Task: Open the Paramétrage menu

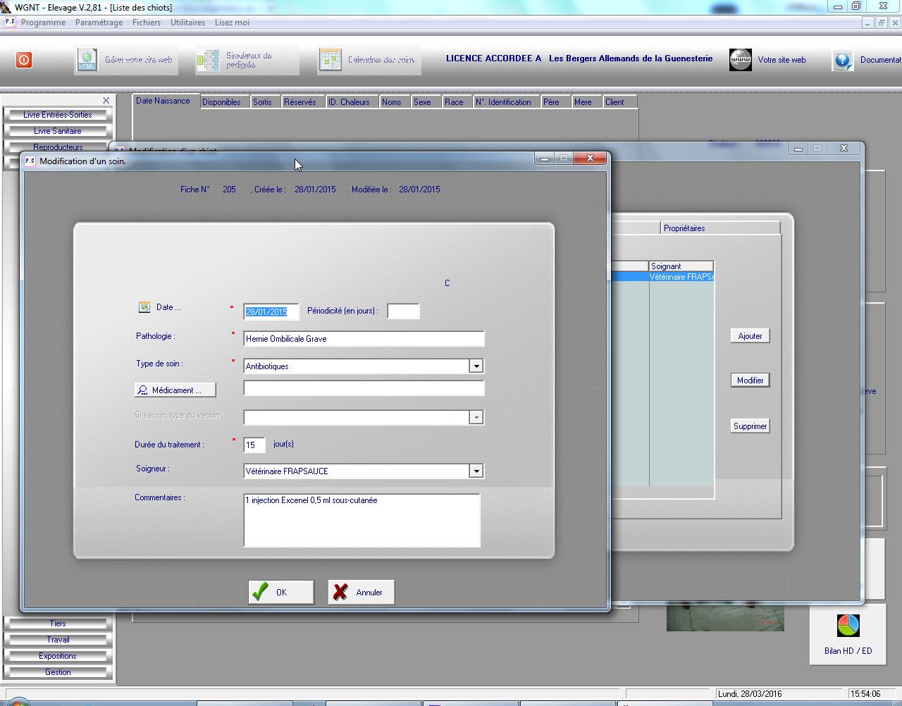Action: pyautogui.click(x=99, y=23)
